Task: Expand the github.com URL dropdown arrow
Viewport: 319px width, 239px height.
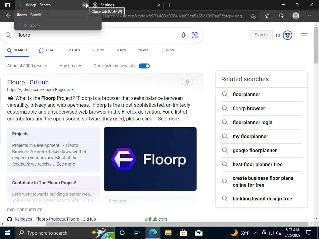Action: [72, 90]
